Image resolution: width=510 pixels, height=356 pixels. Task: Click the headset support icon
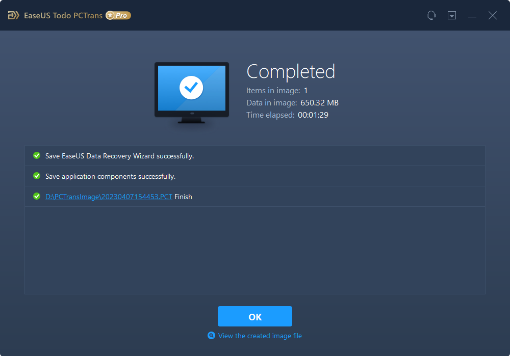pyautogui.click(x=431, y=15)
